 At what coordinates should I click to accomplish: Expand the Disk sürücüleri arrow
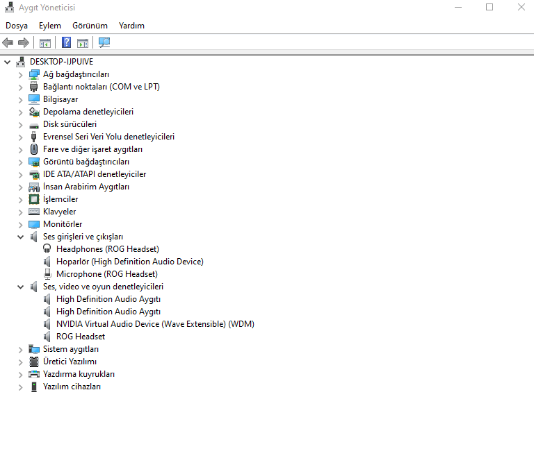pyautogui.click(x=20, y=125)
